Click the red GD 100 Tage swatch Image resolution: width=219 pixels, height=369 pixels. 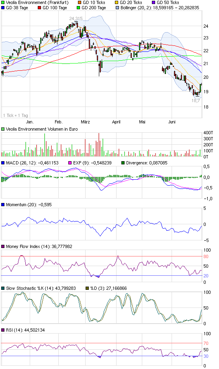[39, 8]
